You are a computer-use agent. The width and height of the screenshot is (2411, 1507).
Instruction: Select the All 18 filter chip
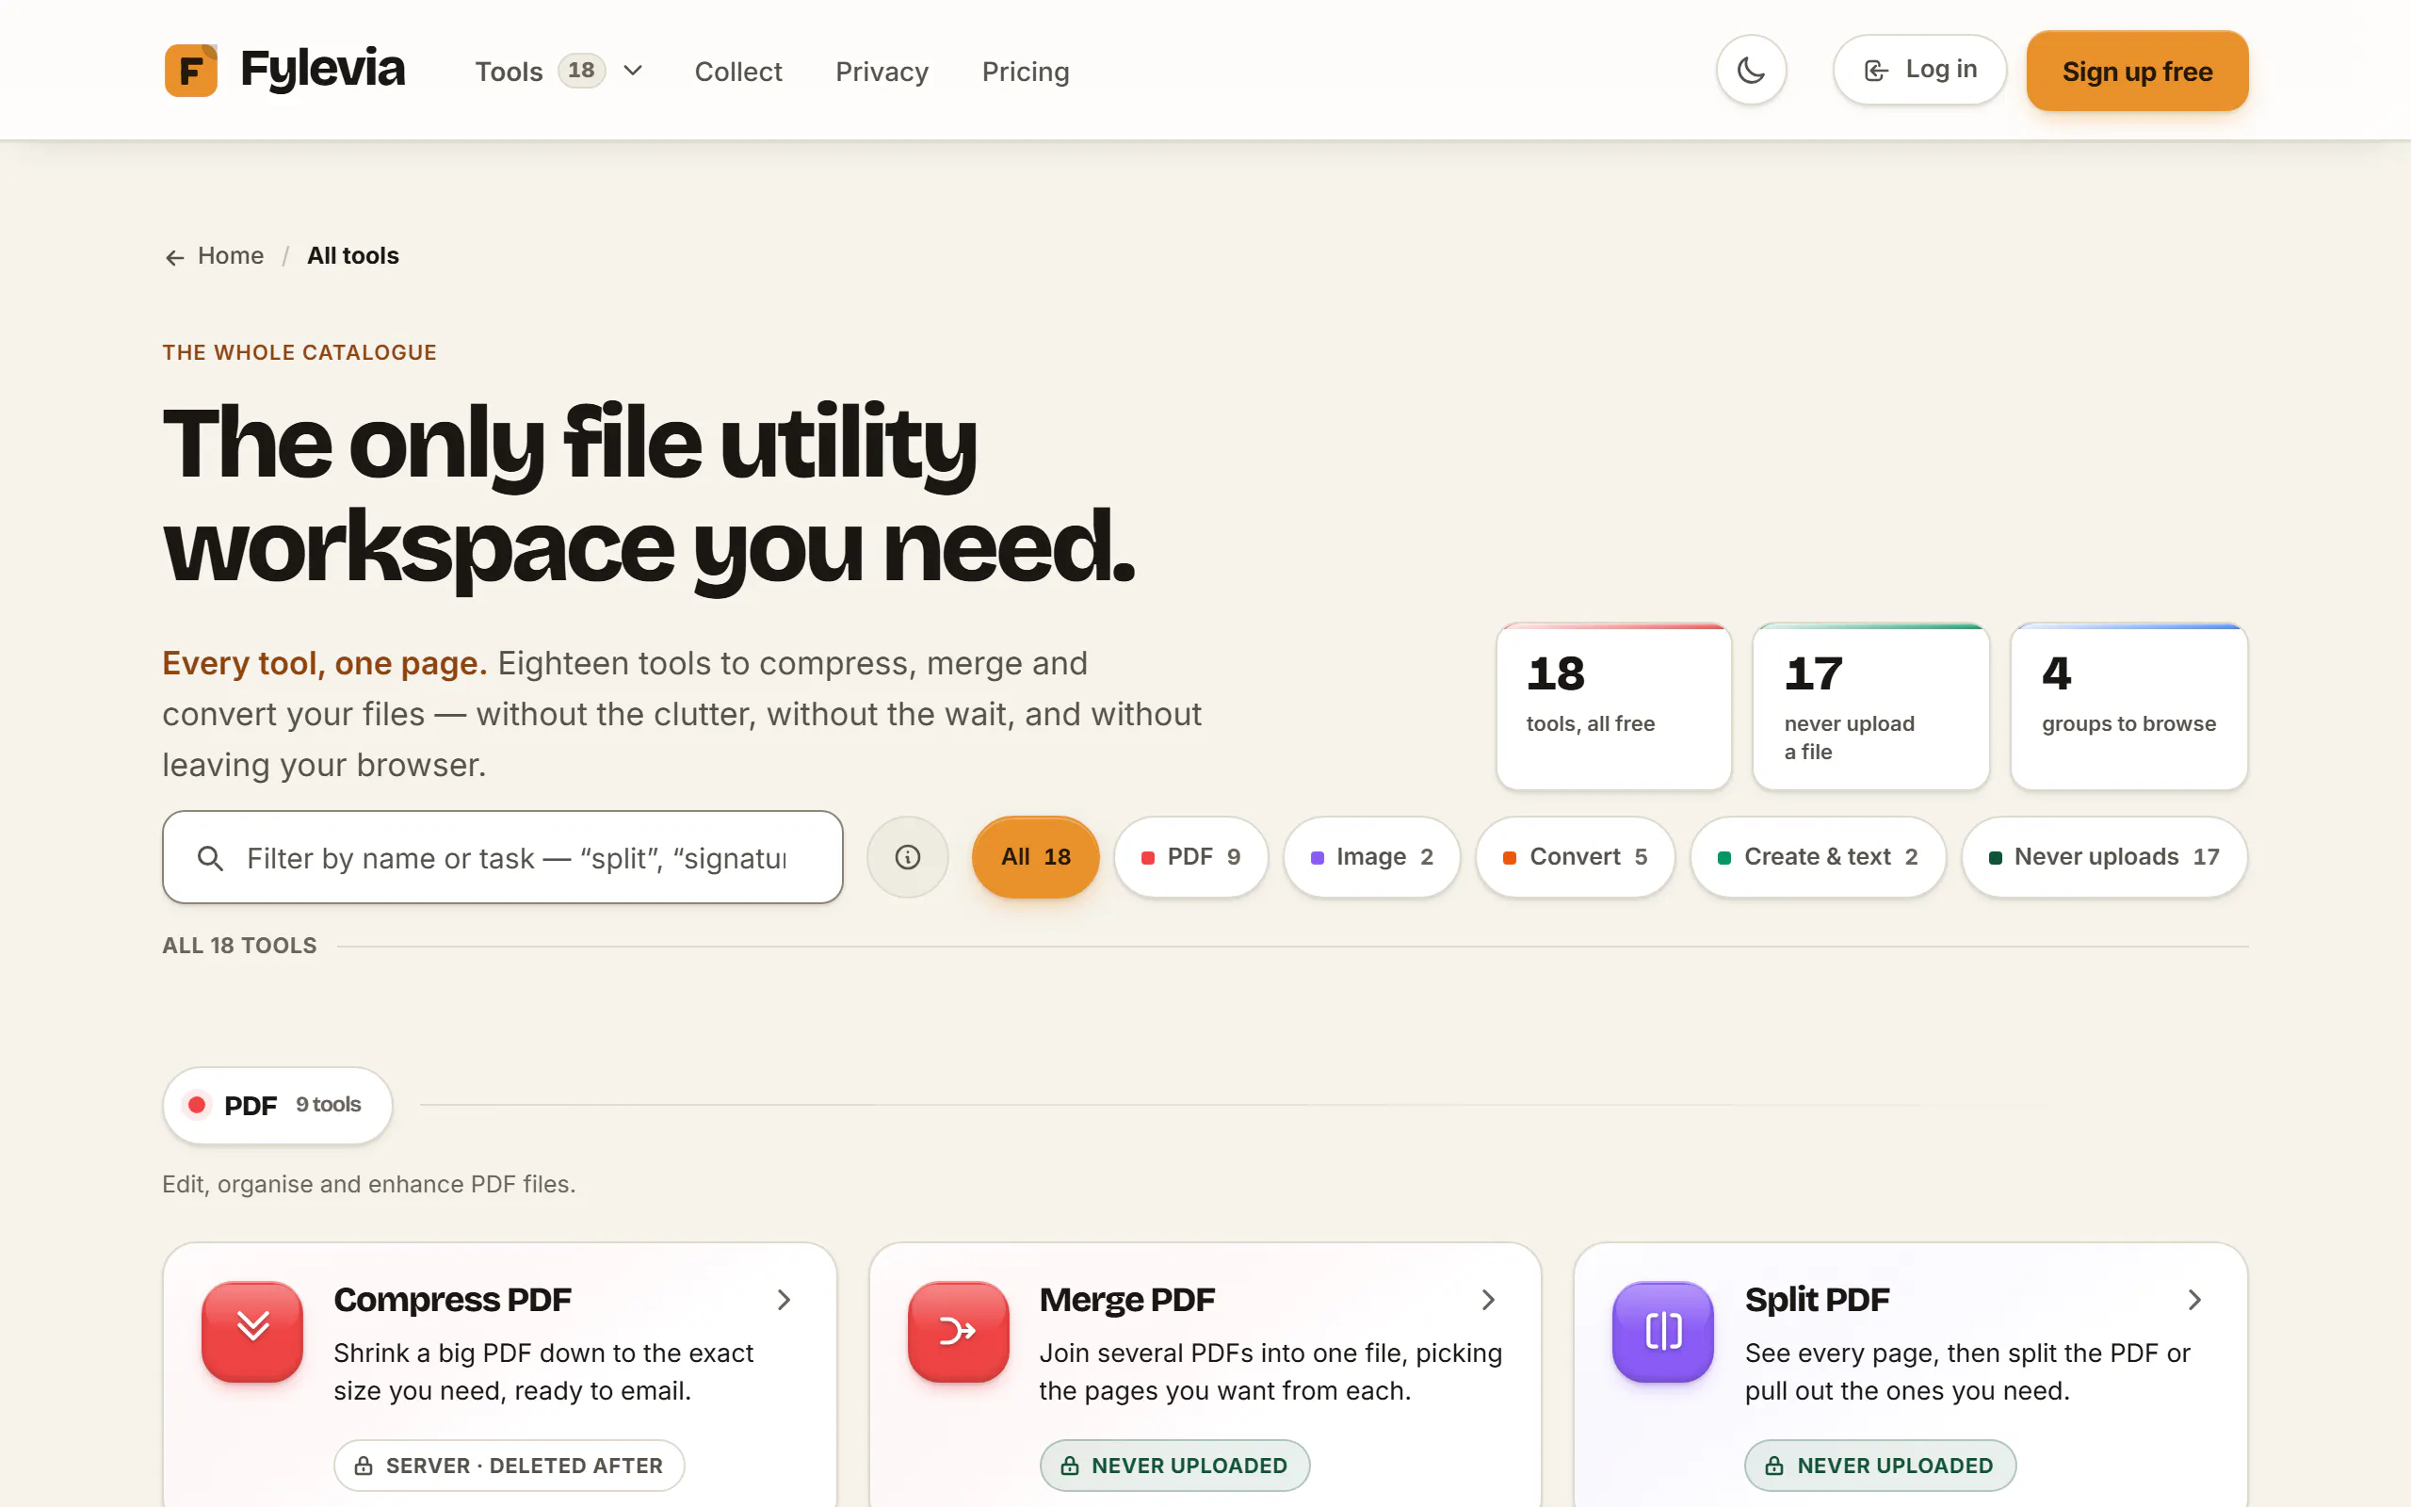(x=1035, y=857)
